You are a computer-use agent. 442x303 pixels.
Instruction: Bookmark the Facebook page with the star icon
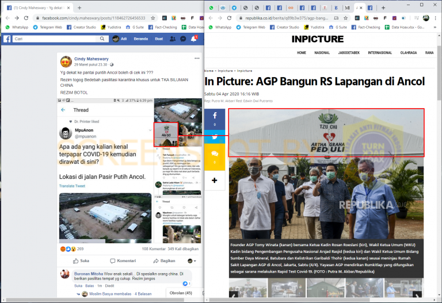pos(153,18)
